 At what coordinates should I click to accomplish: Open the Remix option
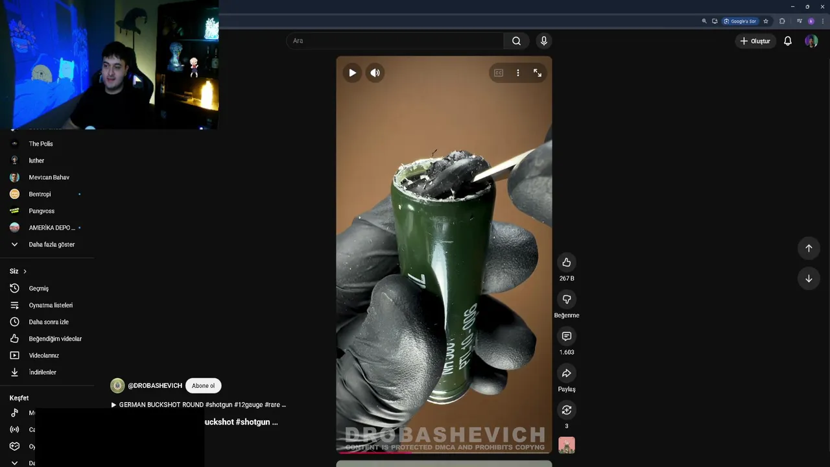(567, 410)
